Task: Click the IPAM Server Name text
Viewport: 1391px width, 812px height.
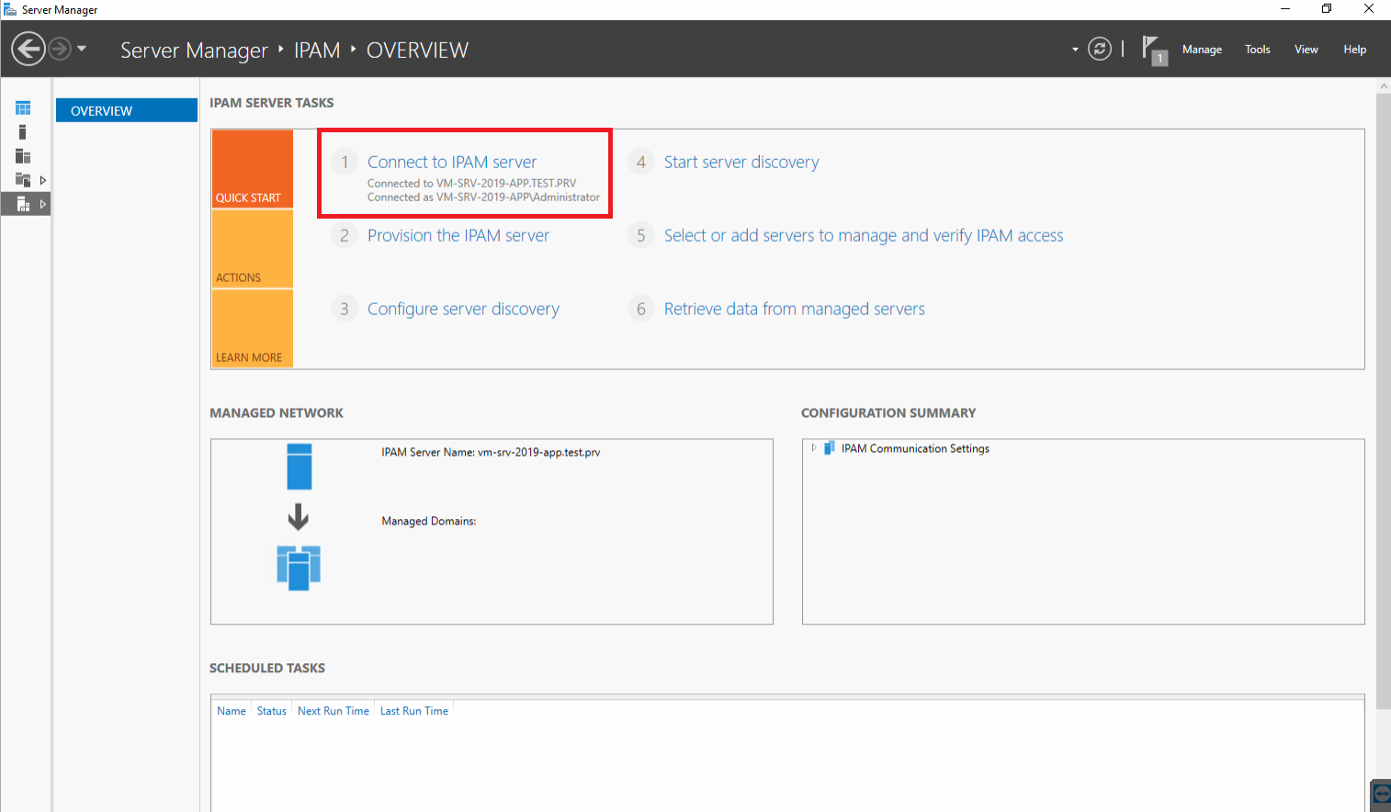Action: click(x=491, y=452)
